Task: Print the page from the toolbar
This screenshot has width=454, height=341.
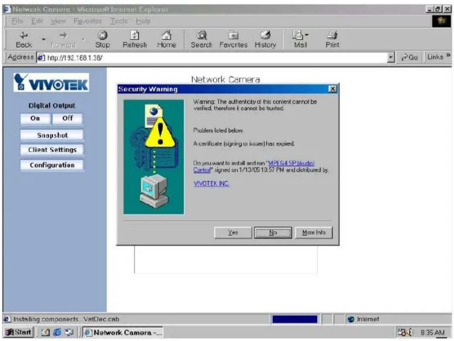Action: pyautogui.click(x=332, y=40)
